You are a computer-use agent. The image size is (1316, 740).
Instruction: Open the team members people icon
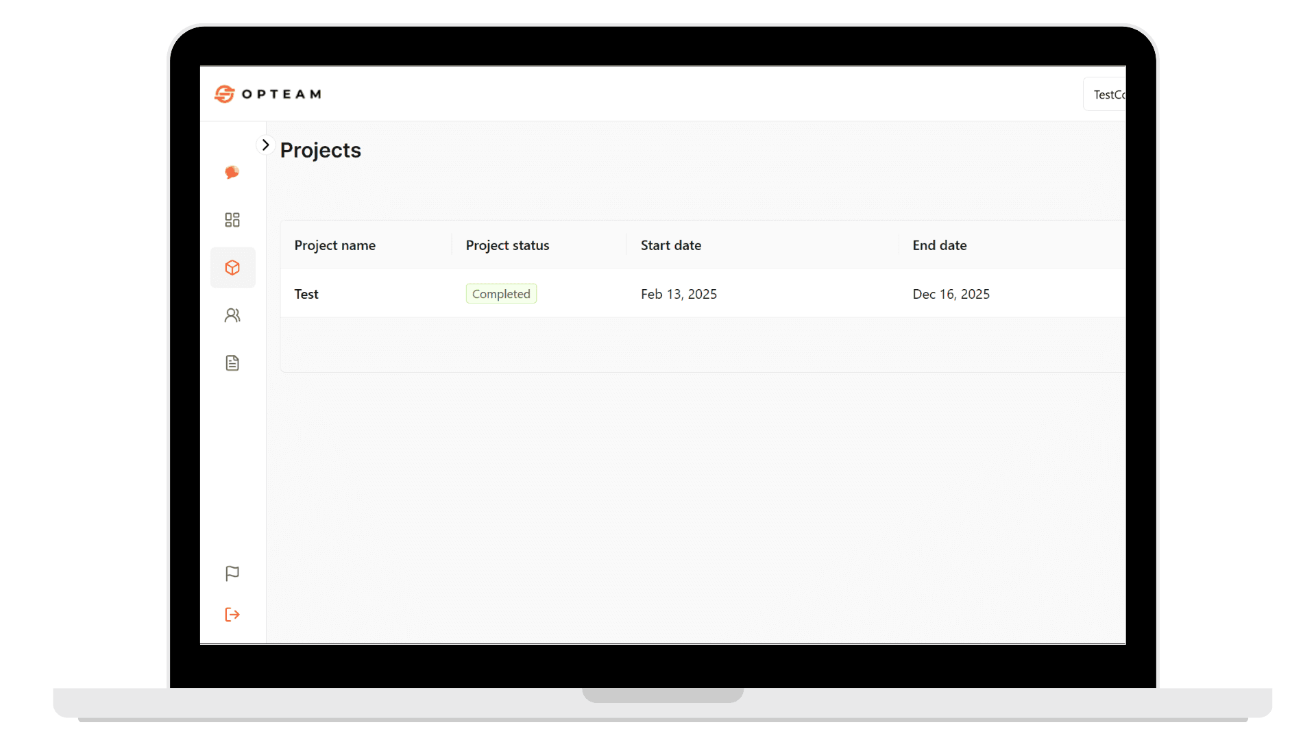[x=232, y=315]
